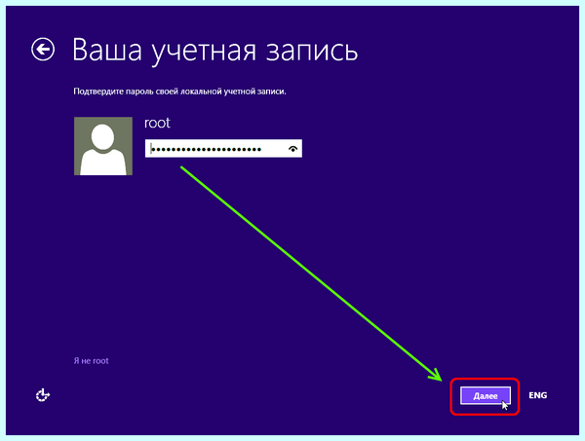Click the 'Подтвердите пароль' instruction text
Image resolution: width=585 pixels, height=441 pixels.
[179, 92]
